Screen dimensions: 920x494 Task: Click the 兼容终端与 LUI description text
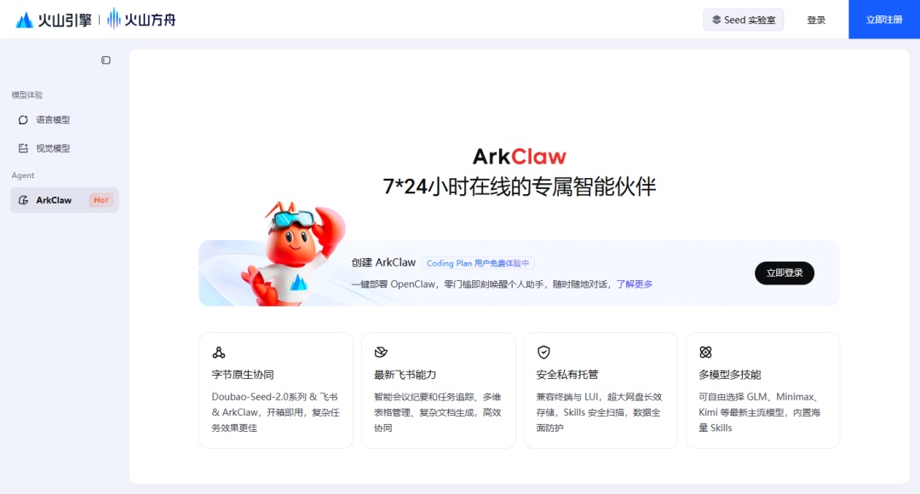600,412
